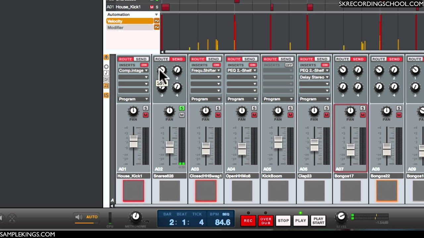Open the Comp.intage insert dropdown on A01
This screenshot has height=238, width=424.
pyautogui.click(x=133, y=71)
